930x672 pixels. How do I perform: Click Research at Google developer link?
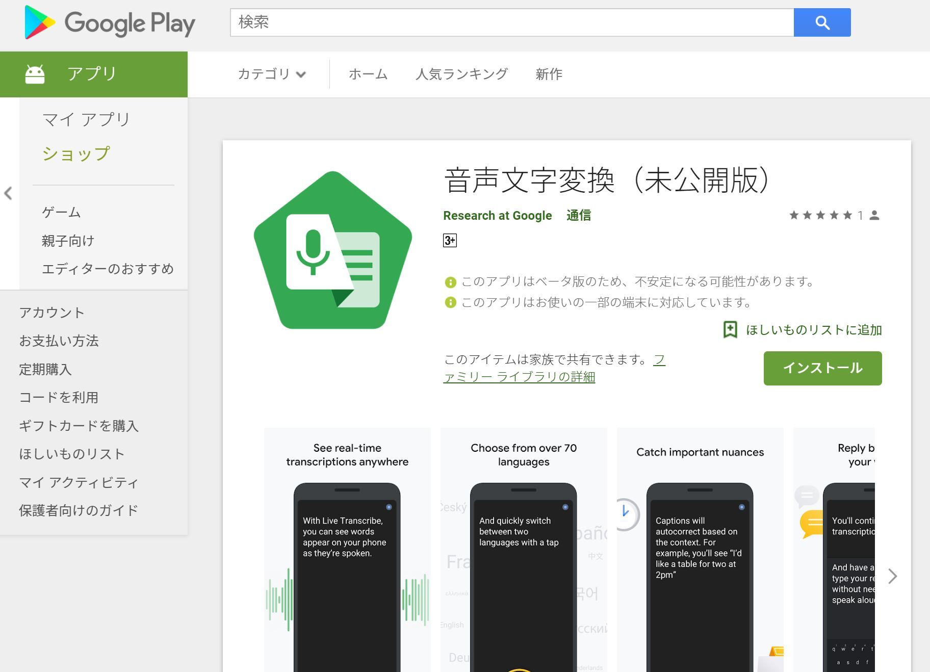pyautogui.click(x=498, y=216)
